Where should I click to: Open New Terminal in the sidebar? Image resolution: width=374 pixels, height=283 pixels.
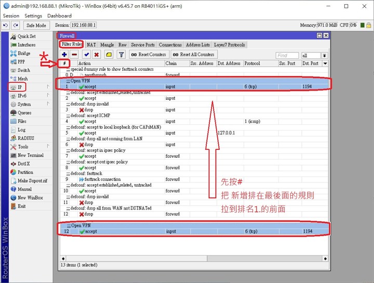[31, 155]
